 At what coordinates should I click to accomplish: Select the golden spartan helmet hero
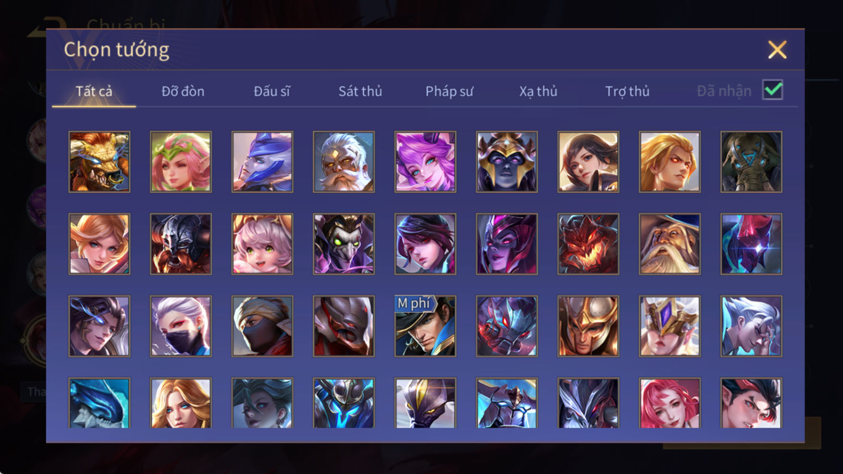[589, 326]
